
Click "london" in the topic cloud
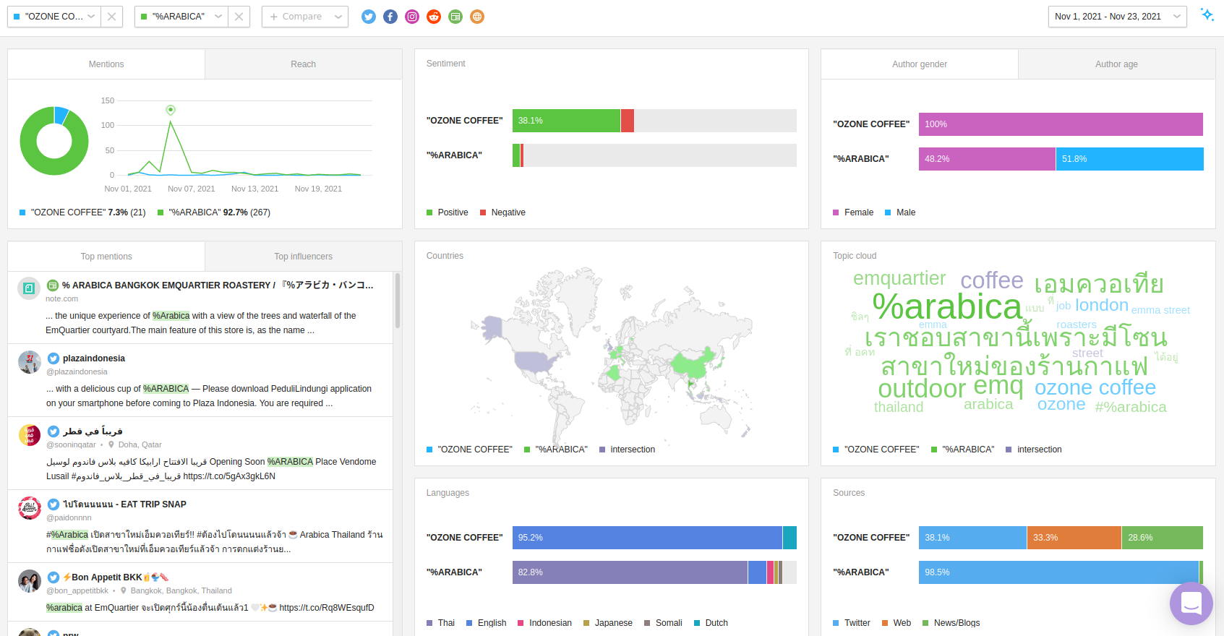tap(1102, 306)
